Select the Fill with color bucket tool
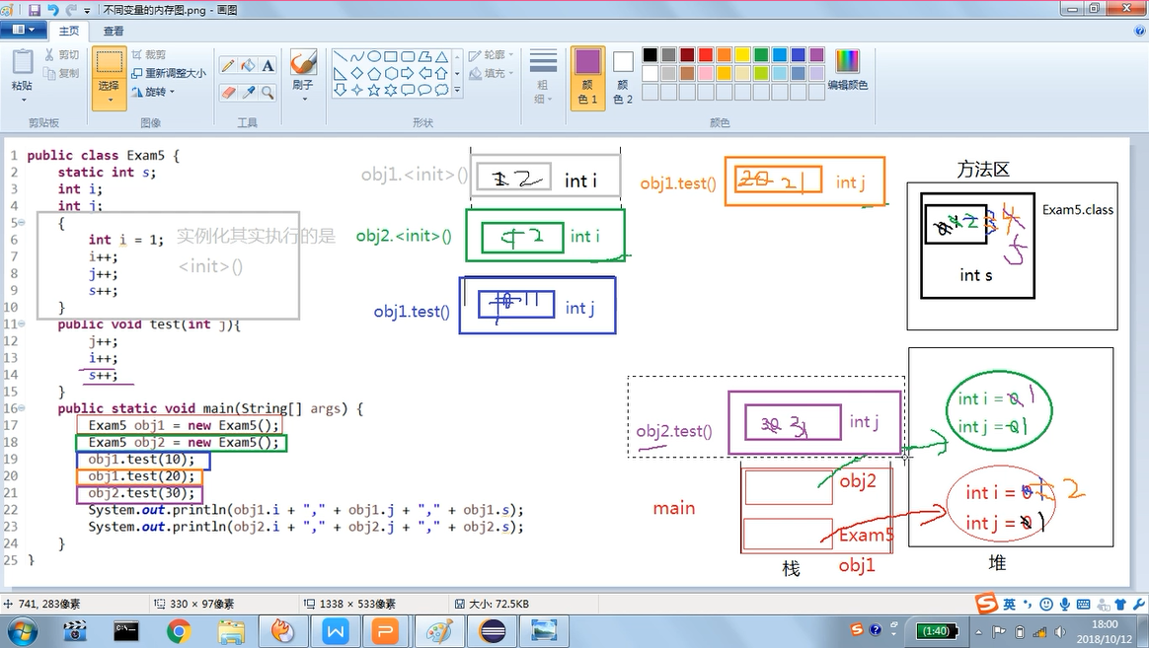The height and width of the screenshot is (648, 1149). coord(248,66)
